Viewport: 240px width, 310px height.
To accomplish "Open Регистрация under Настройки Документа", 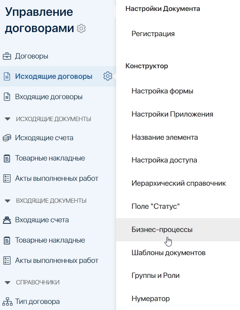I will point(153,34).
